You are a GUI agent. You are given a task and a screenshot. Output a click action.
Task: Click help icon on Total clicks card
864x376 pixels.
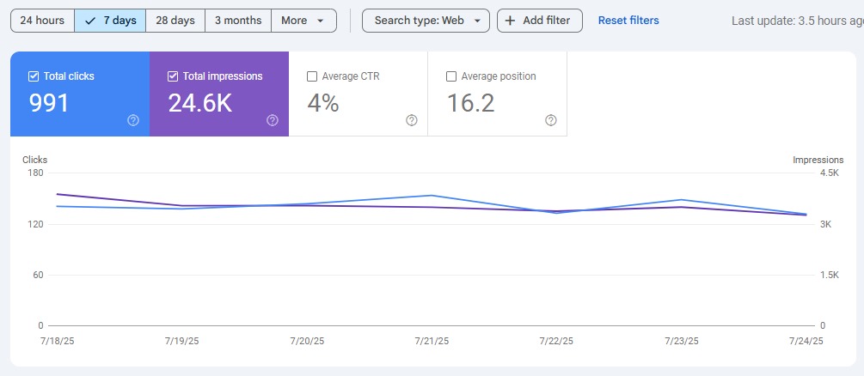click(133, 120)
